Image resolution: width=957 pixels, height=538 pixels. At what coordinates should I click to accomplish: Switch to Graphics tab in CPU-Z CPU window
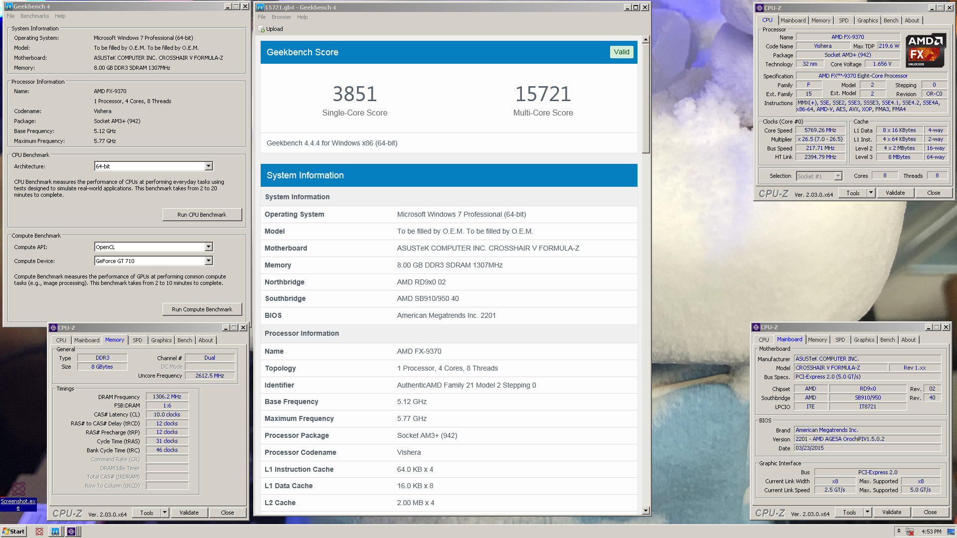867,20
